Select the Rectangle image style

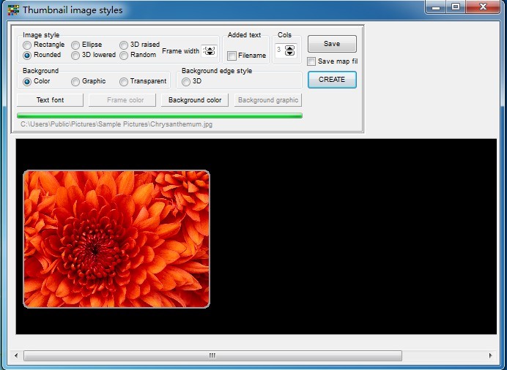click(x=27, y=45)
